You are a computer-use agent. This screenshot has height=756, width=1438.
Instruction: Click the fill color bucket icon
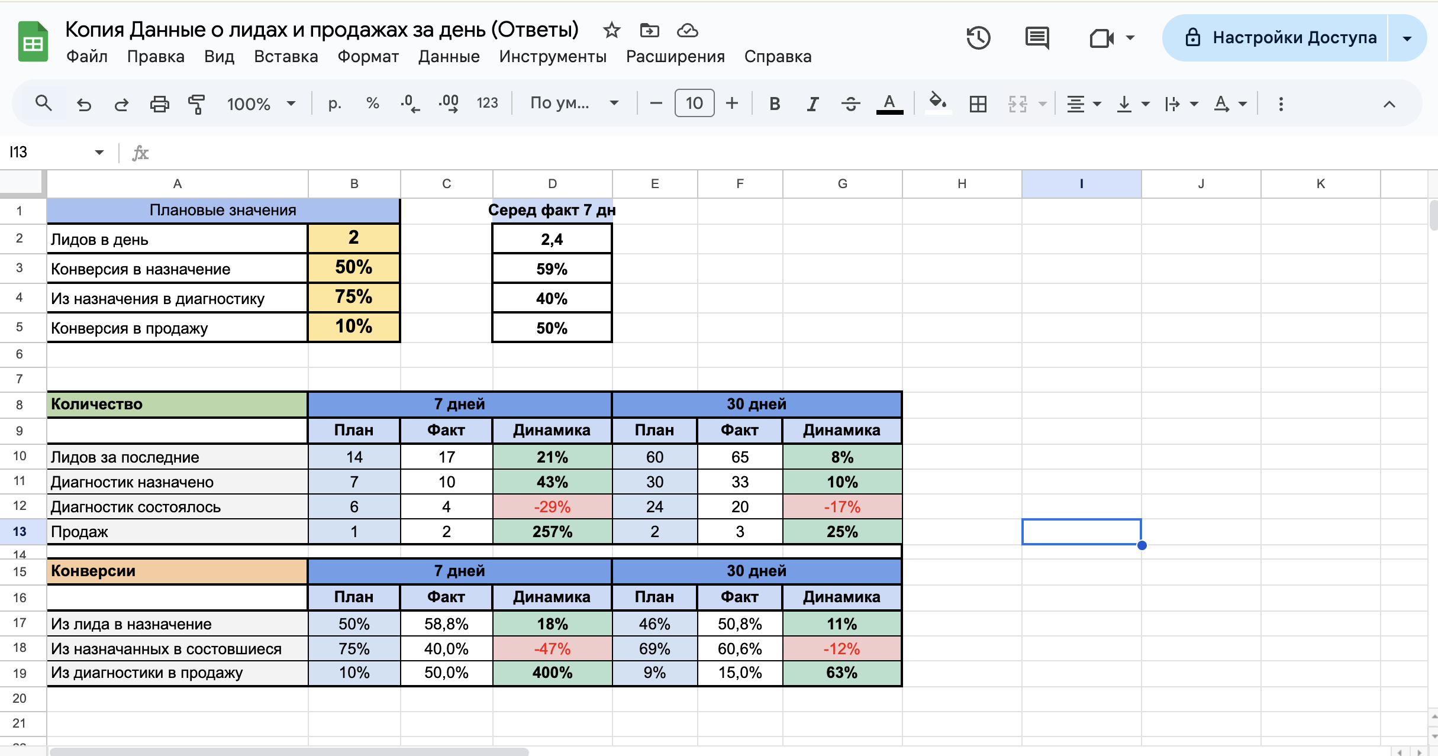click(x=938, y=103)
